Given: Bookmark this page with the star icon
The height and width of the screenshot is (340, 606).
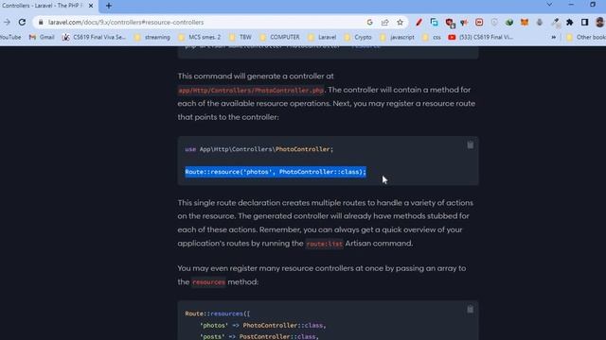Looking at the screenshot, I should click(400, 23).
